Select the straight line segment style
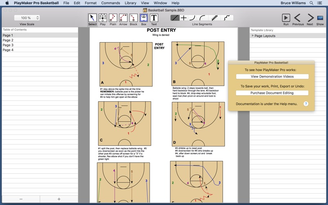Screen dimensions: 328x205 point(175,18)
